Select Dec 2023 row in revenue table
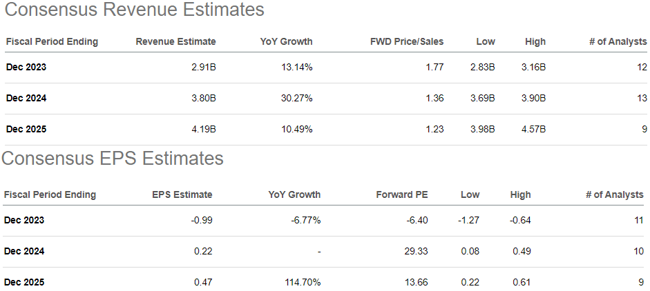 (x=26, y=67)
